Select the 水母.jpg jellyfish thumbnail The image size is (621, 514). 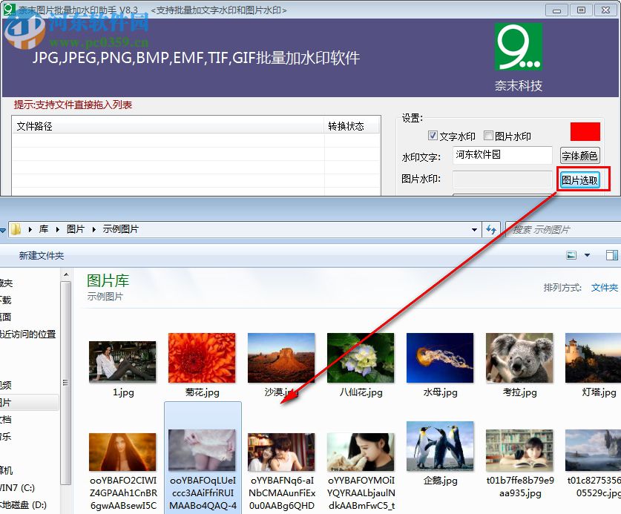click(x=439, y=357)
